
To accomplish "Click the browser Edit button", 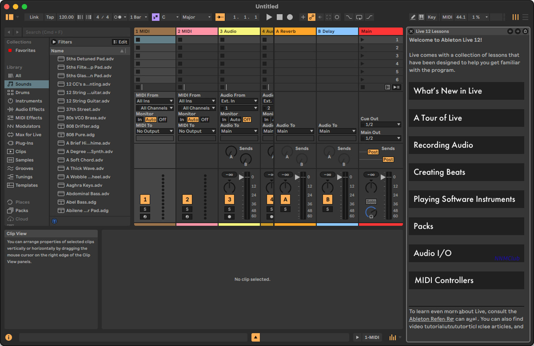I will point(121,42).
